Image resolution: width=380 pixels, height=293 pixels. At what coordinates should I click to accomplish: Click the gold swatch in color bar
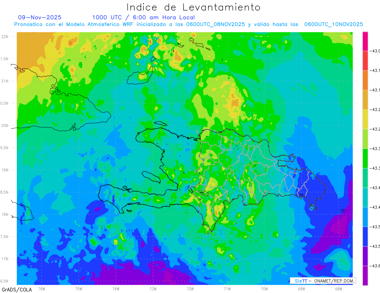[365, 100]
